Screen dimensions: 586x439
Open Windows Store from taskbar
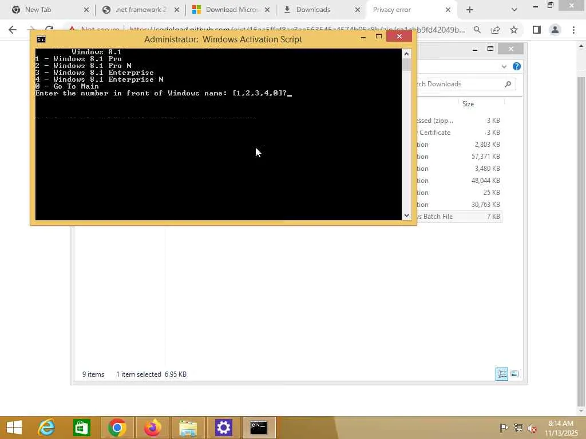pyautogui.click(x=81, y=428)
